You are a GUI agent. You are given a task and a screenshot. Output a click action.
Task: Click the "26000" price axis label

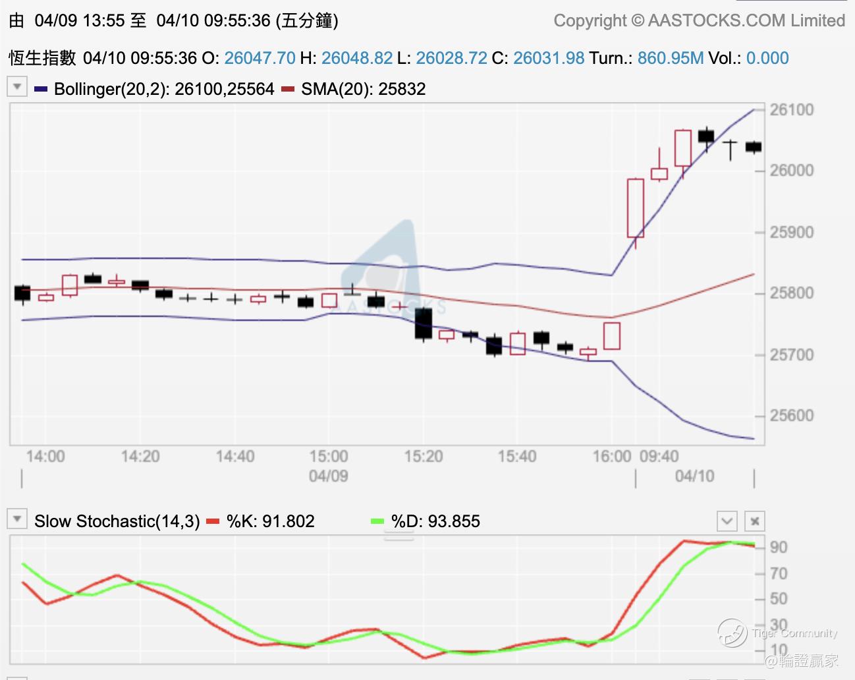792,171
